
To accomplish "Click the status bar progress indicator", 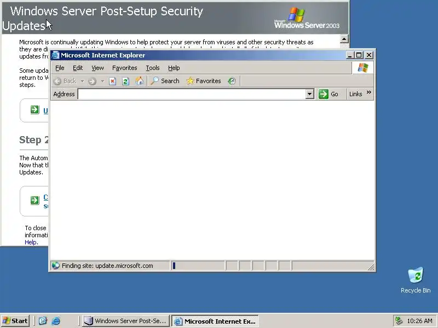I will point(198,266).
